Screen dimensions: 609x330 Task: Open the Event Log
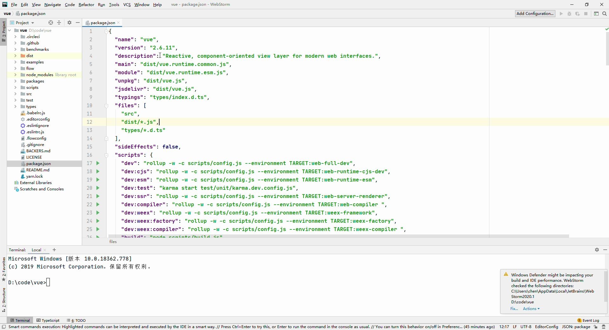pyautogui.click(x=588, y=320)
